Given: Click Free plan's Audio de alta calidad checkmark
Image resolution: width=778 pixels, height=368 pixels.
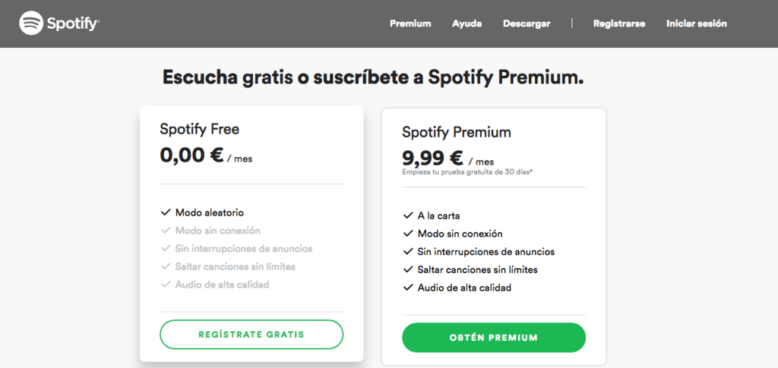Looking at the screenshot, I should click(166, 285).
